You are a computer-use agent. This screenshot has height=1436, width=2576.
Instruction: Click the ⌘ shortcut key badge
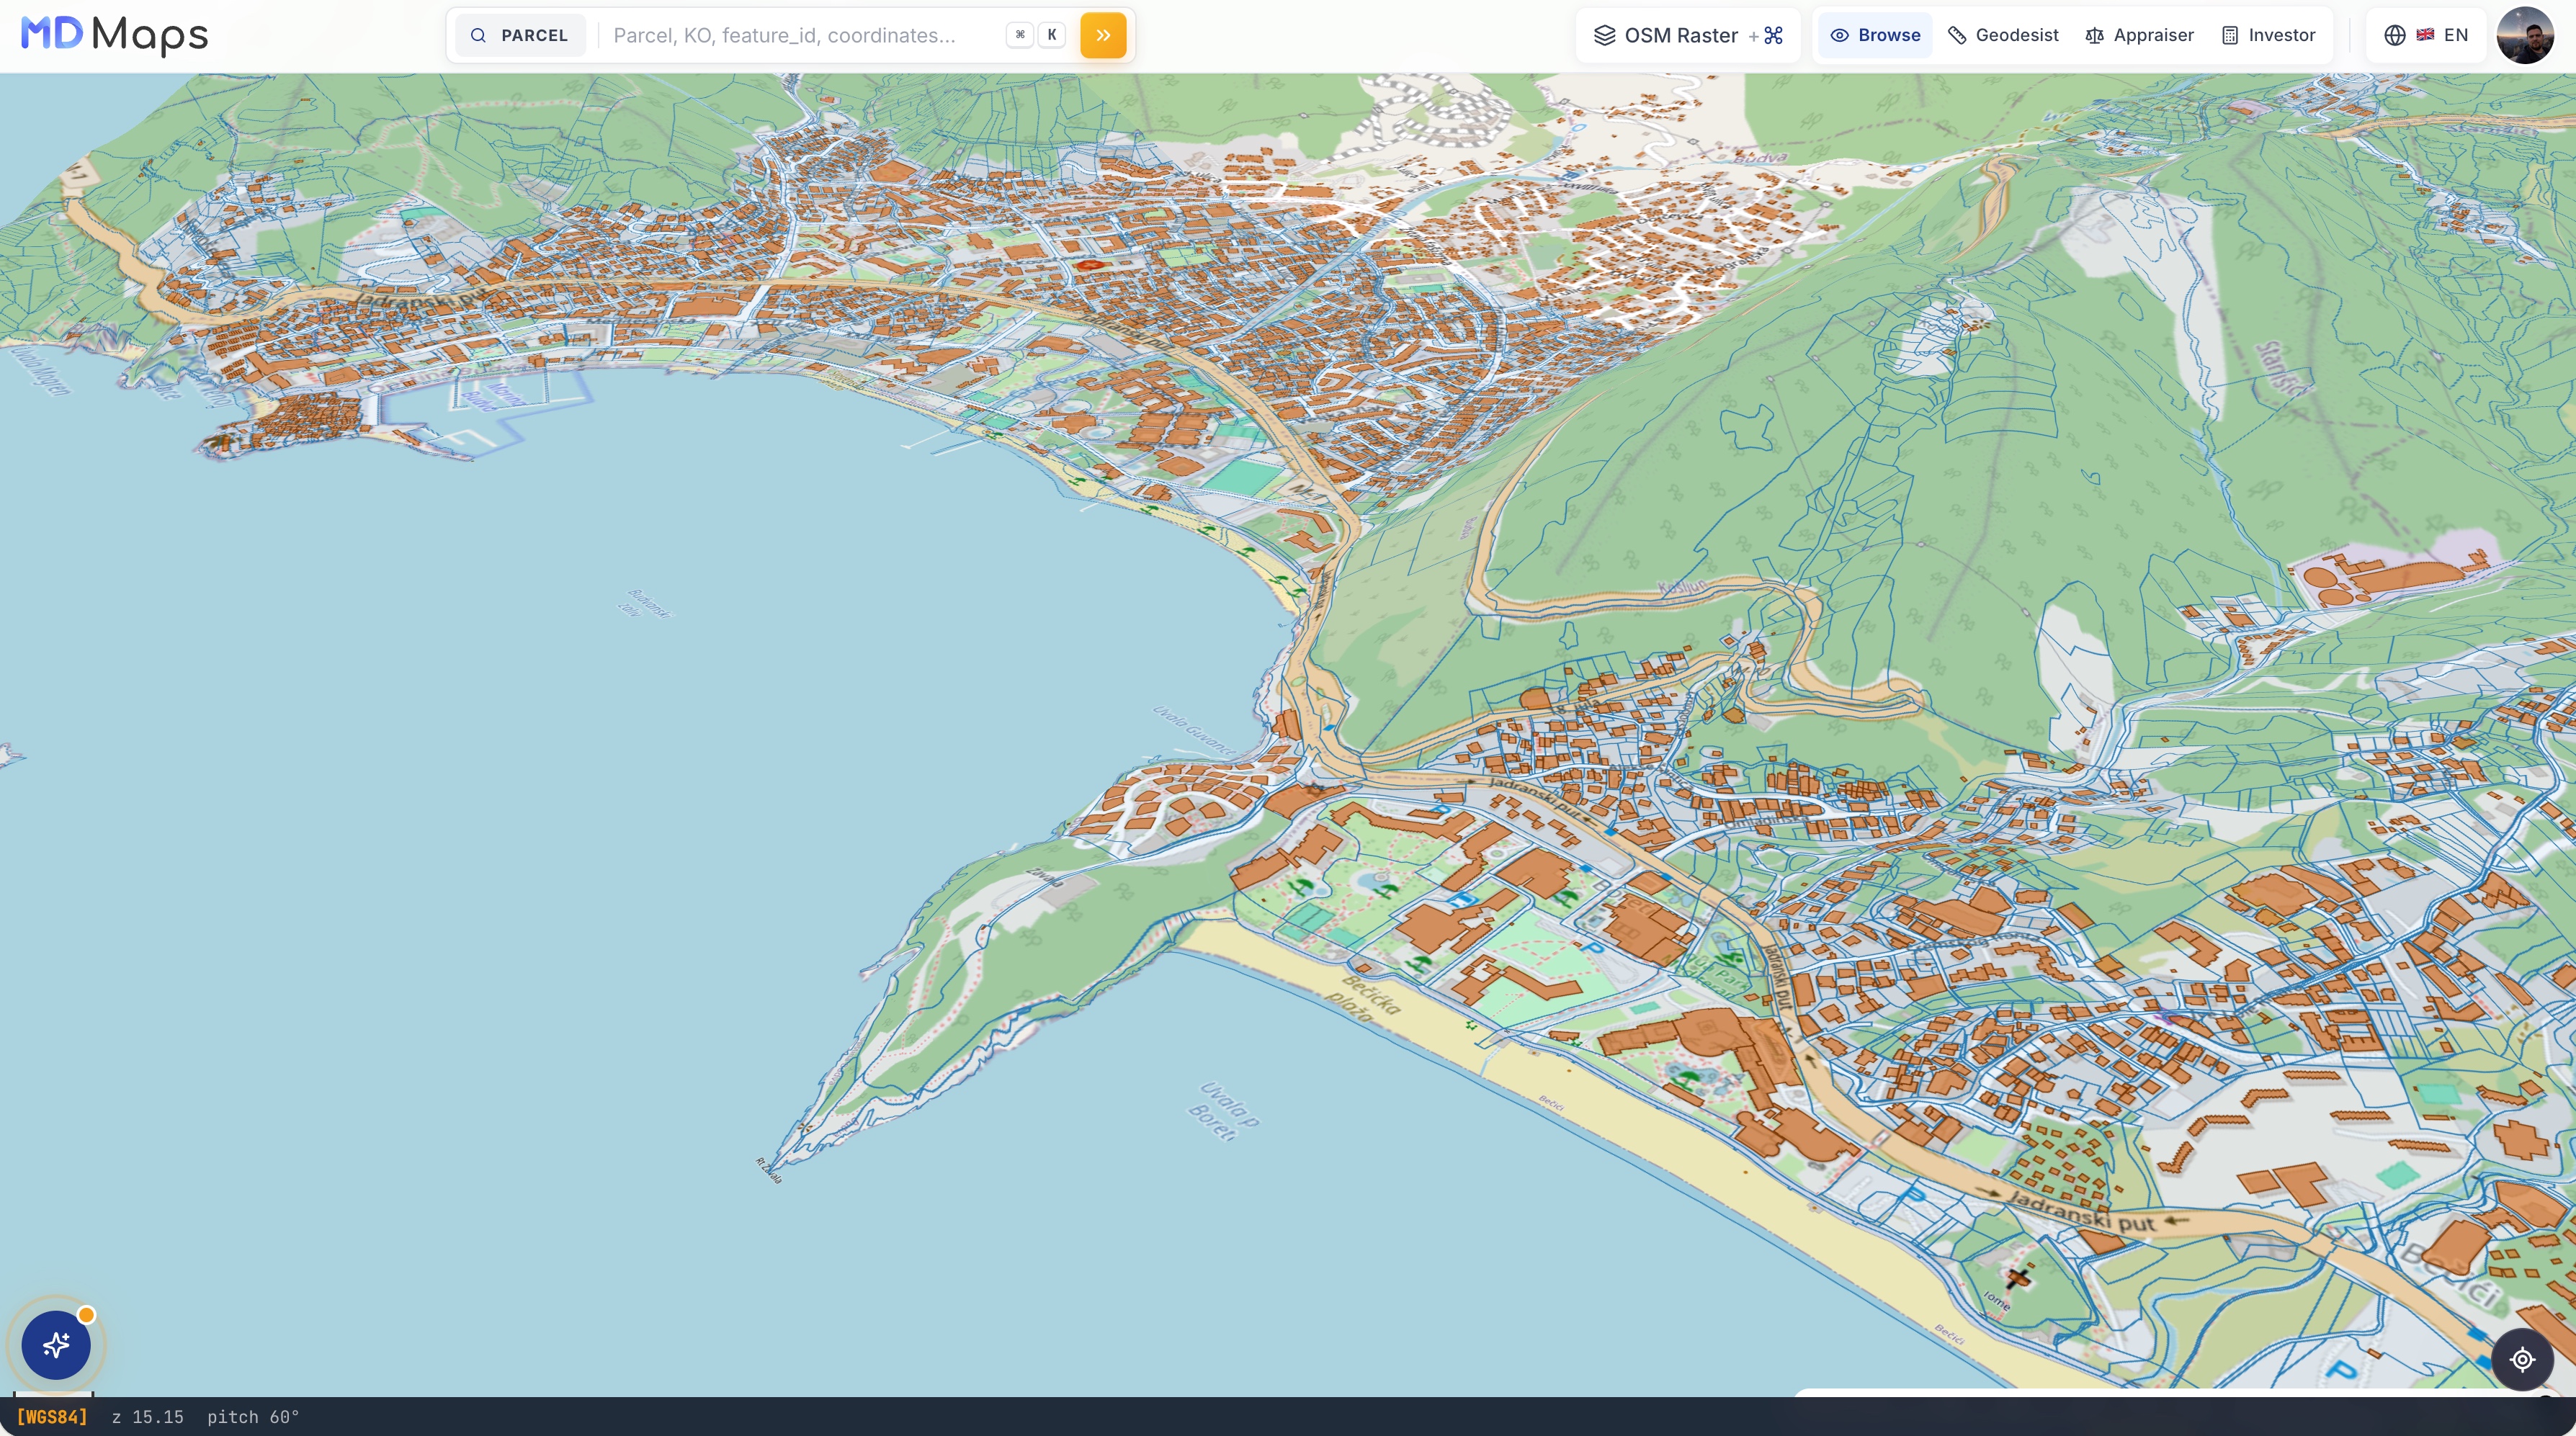1020,35
